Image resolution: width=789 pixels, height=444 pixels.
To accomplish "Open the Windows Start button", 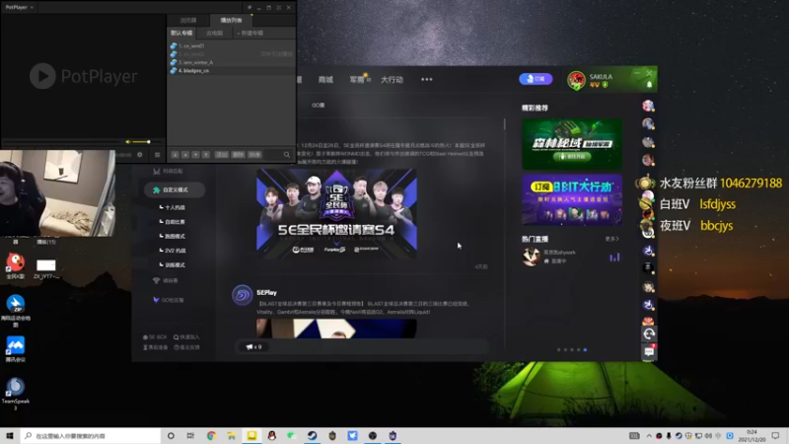I will click(x=10, y=436).
